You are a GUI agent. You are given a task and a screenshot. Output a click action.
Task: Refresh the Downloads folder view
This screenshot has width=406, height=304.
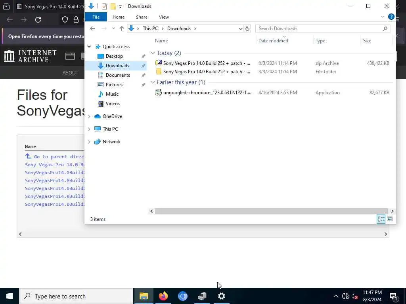[x=247, y=28]
